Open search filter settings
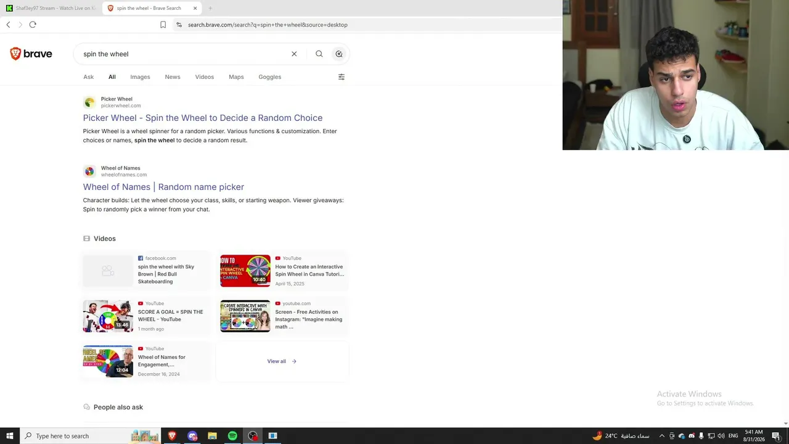The width and height of the screenshot is (789, 444). [341, 77]
